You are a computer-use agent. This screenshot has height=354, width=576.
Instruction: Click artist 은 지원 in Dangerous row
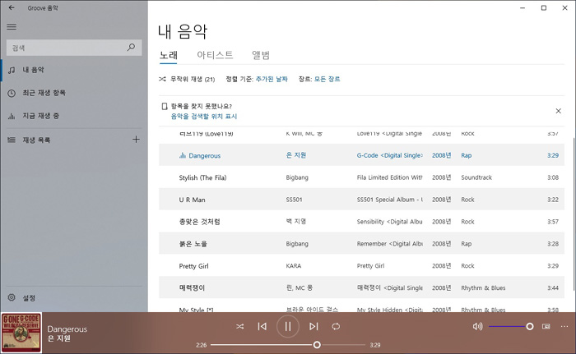pyautogui.click(x=296, y=155)
